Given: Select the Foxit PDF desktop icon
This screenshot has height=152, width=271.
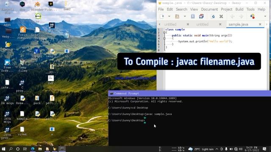Looking at the screenshot, I should 22,33.
